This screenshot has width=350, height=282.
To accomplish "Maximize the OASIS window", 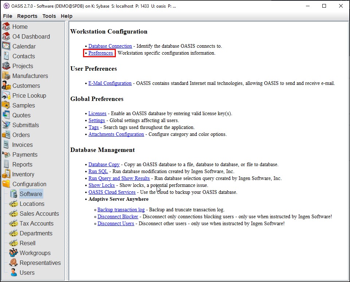I will 324,6.
